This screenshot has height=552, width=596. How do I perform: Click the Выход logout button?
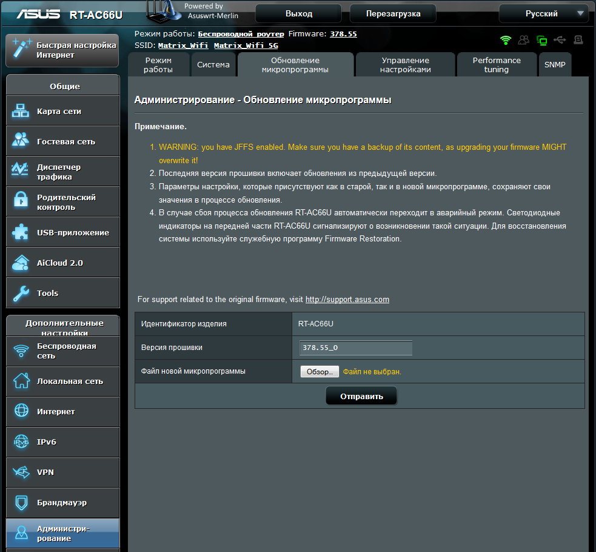pyautogui.click(x=299, y=14)
